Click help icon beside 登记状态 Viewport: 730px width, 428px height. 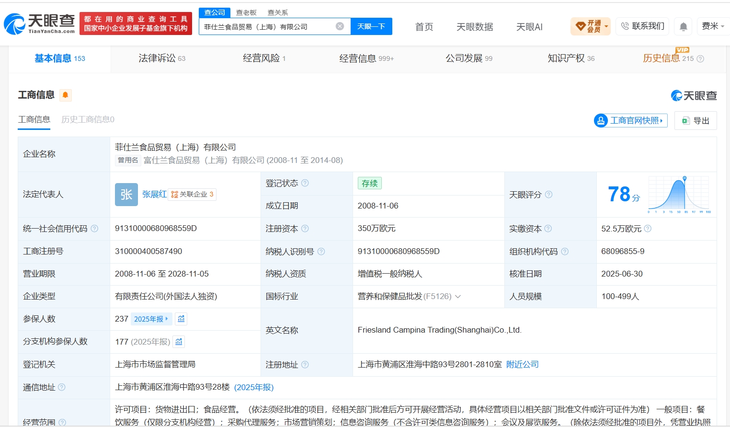click(x=305, y=183)
